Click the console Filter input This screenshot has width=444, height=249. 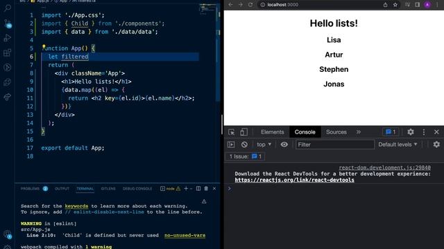click(334, 145)
